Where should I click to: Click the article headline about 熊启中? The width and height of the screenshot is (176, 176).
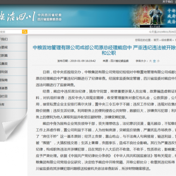[x=104, y=50]
